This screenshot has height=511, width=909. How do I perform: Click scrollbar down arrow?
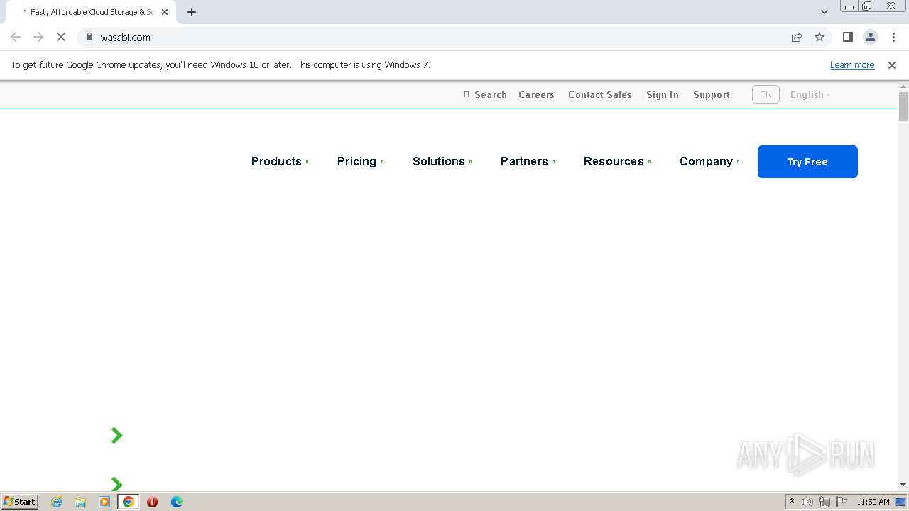903,485
